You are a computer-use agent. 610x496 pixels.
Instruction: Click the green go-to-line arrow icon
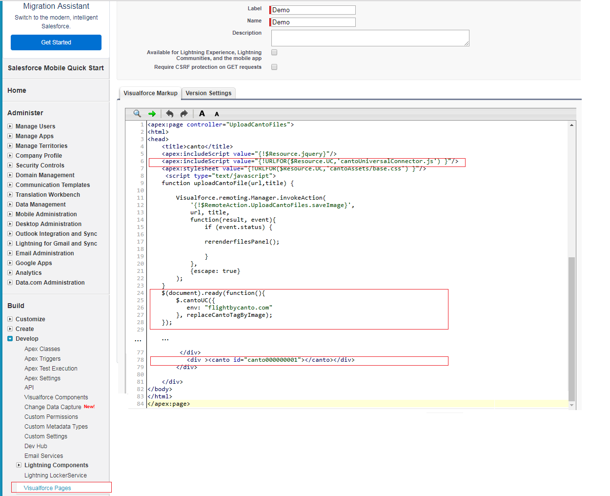[x=152, y=114]
